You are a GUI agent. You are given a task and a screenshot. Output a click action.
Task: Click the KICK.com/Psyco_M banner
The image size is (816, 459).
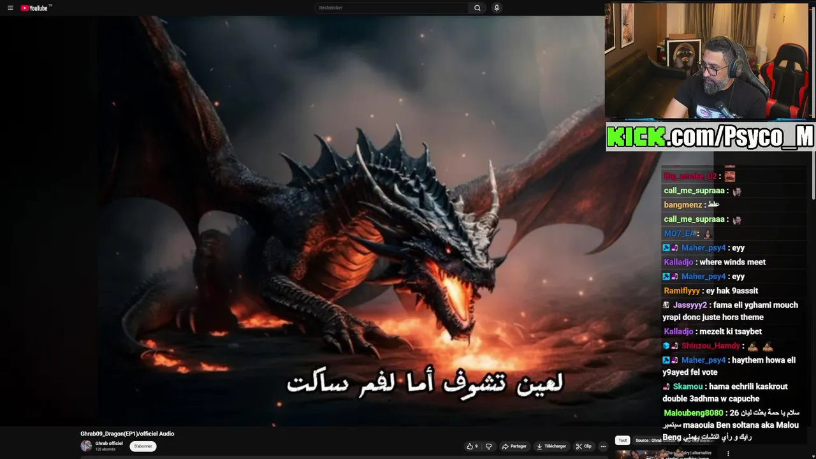click(710, 136)
